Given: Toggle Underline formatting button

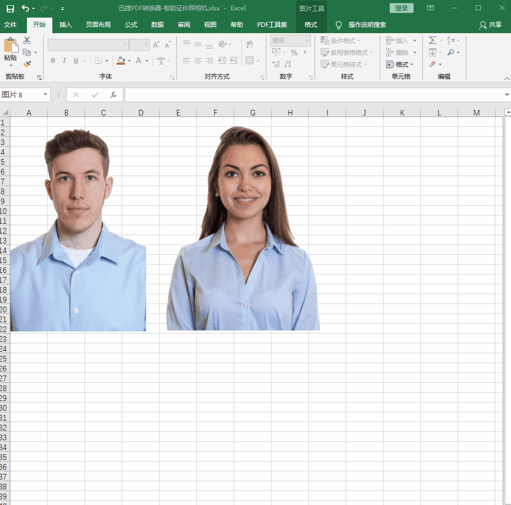Looking at the screenshot, I should click(76, 61).
